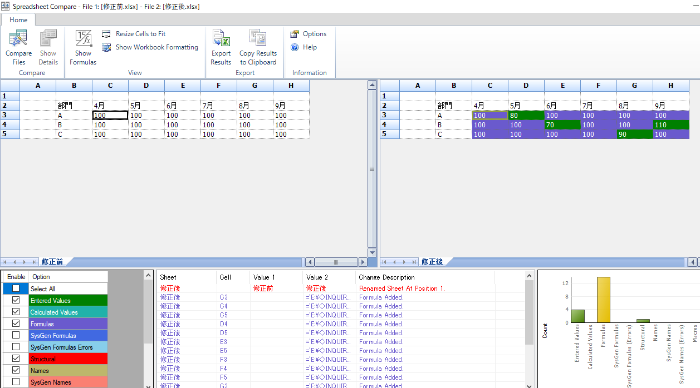The image size is (700, 388).
Task: Sort by Change Description column header
Action: tap(386, 277)
